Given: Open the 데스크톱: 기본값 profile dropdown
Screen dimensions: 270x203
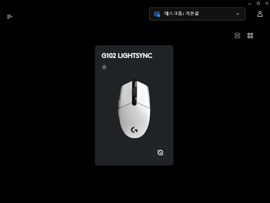Looking at the screenshot, I should (x=197, y=14).
